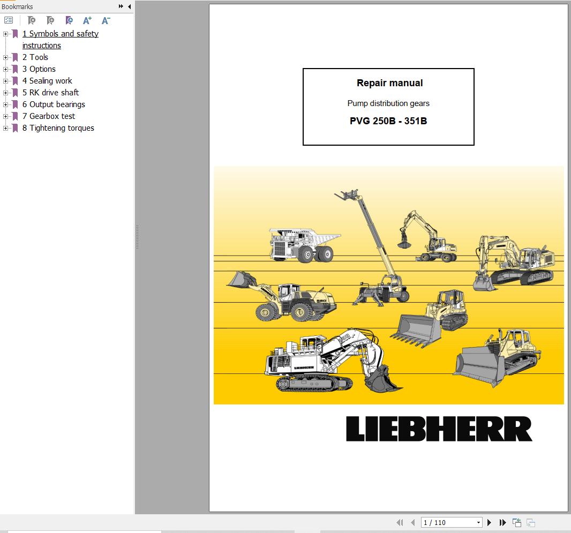This screenshot has width=571, height=533.
Task: Expand the '8 Tightening torques' bookmark node
Action: pyautogui.click(x=5, y=128)
